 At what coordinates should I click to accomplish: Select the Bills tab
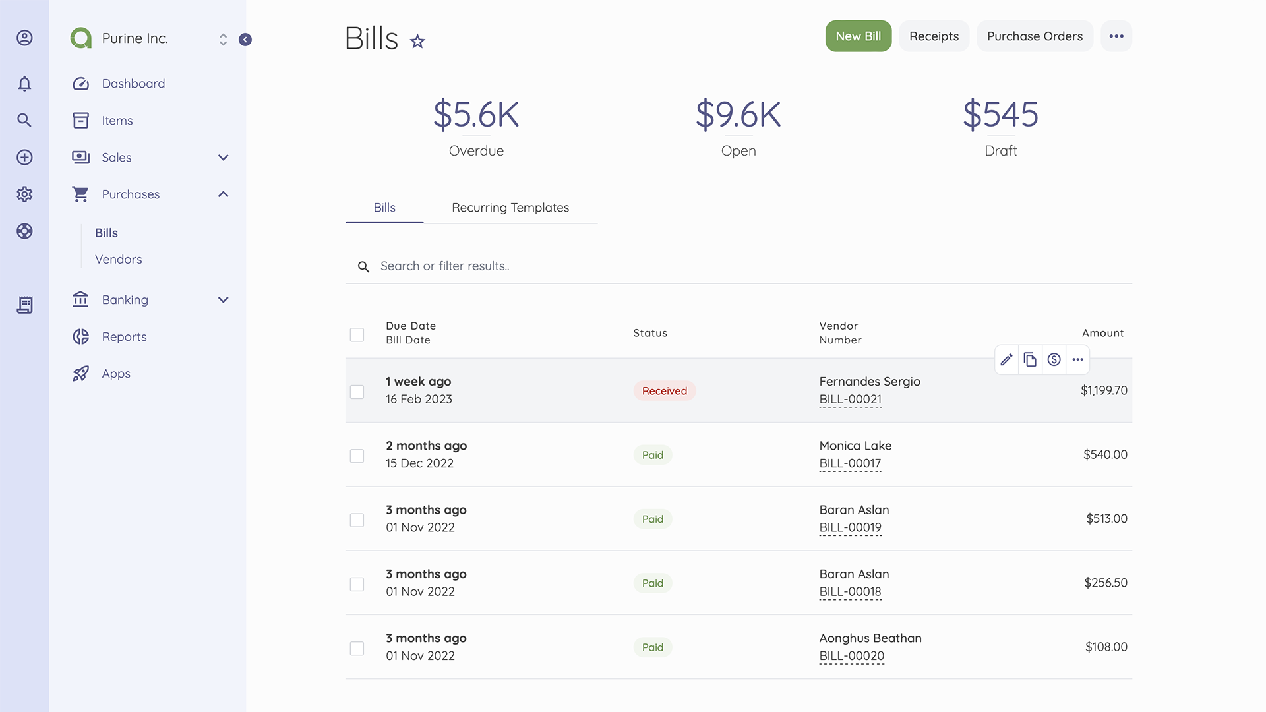pos(384,208)
